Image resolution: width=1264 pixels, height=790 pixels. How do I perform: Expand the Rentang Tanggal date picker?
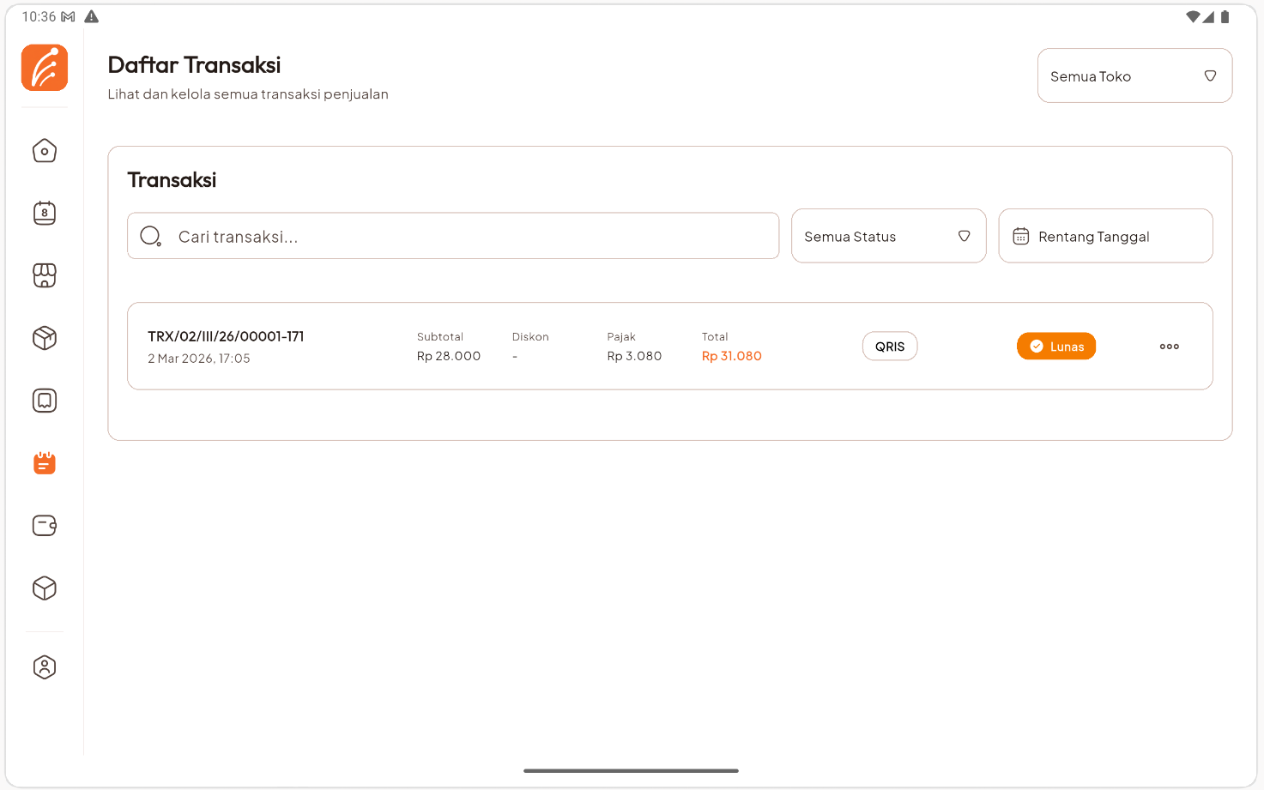click(x=1105, y=236)
